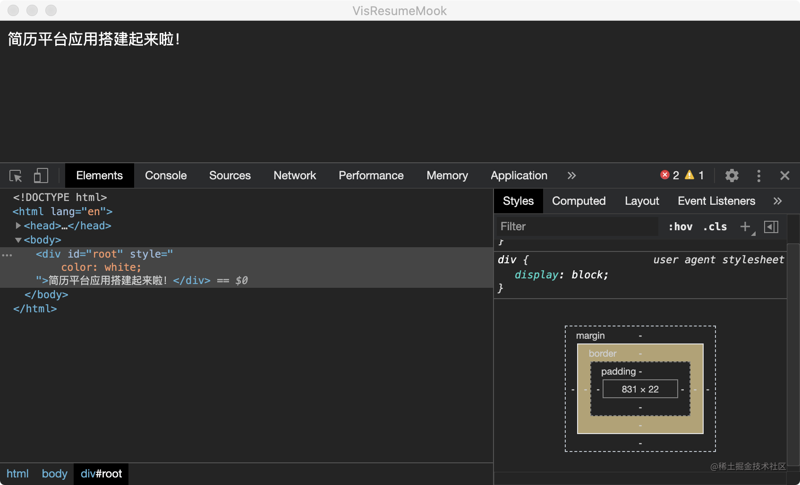Close the DevTools panel

coord(784,176)
